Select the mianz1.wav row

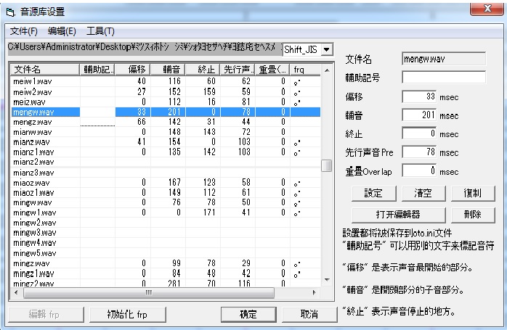click(166, 152)
